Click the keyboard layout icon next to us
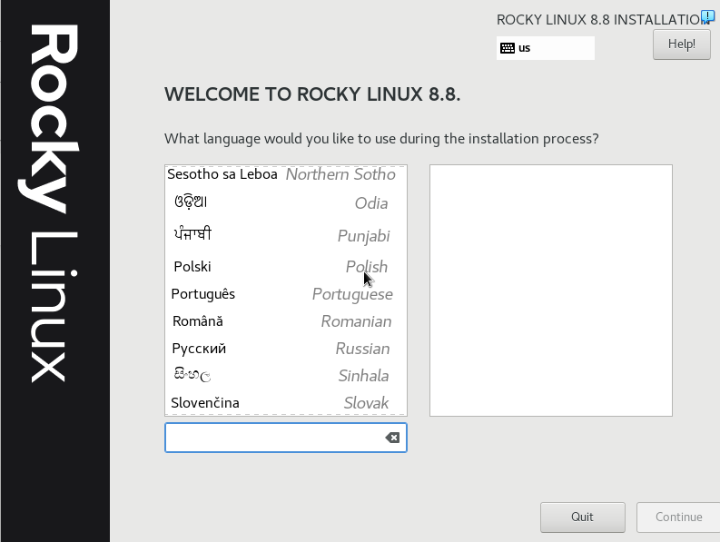This screenshot has width=720, height=542. point(508,48)
